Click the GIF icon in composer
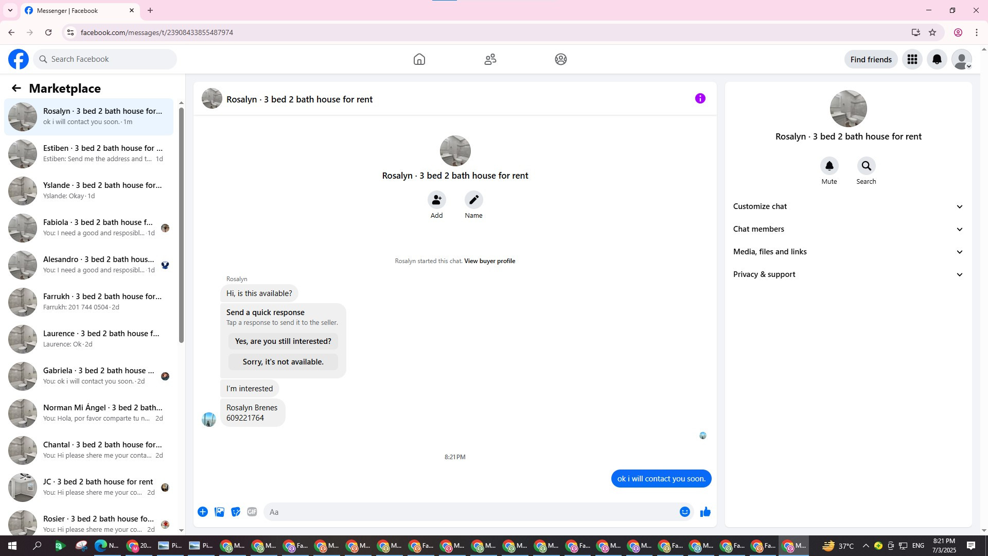This screenshot has height=556, width=988. click(252, 512)
